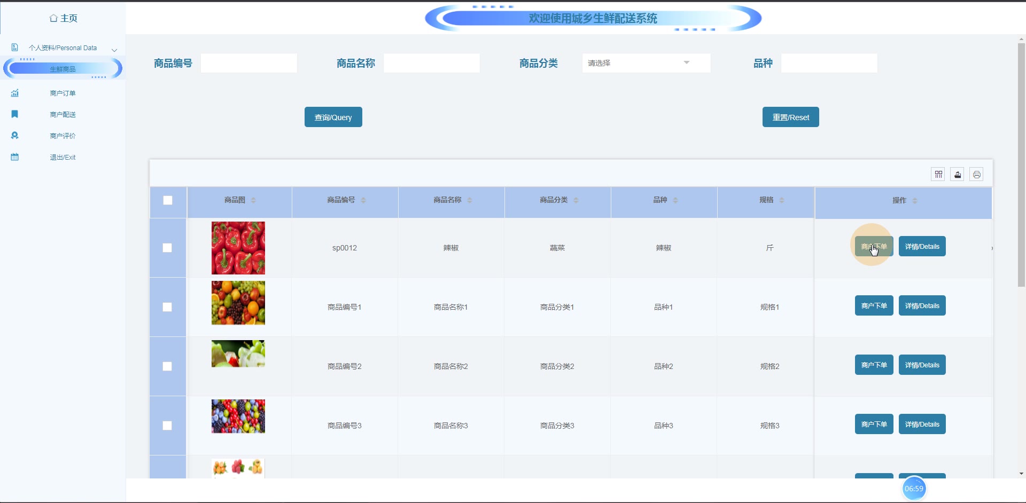
Task: Click the 规格1 cell
Action: [x=770, y=307]
